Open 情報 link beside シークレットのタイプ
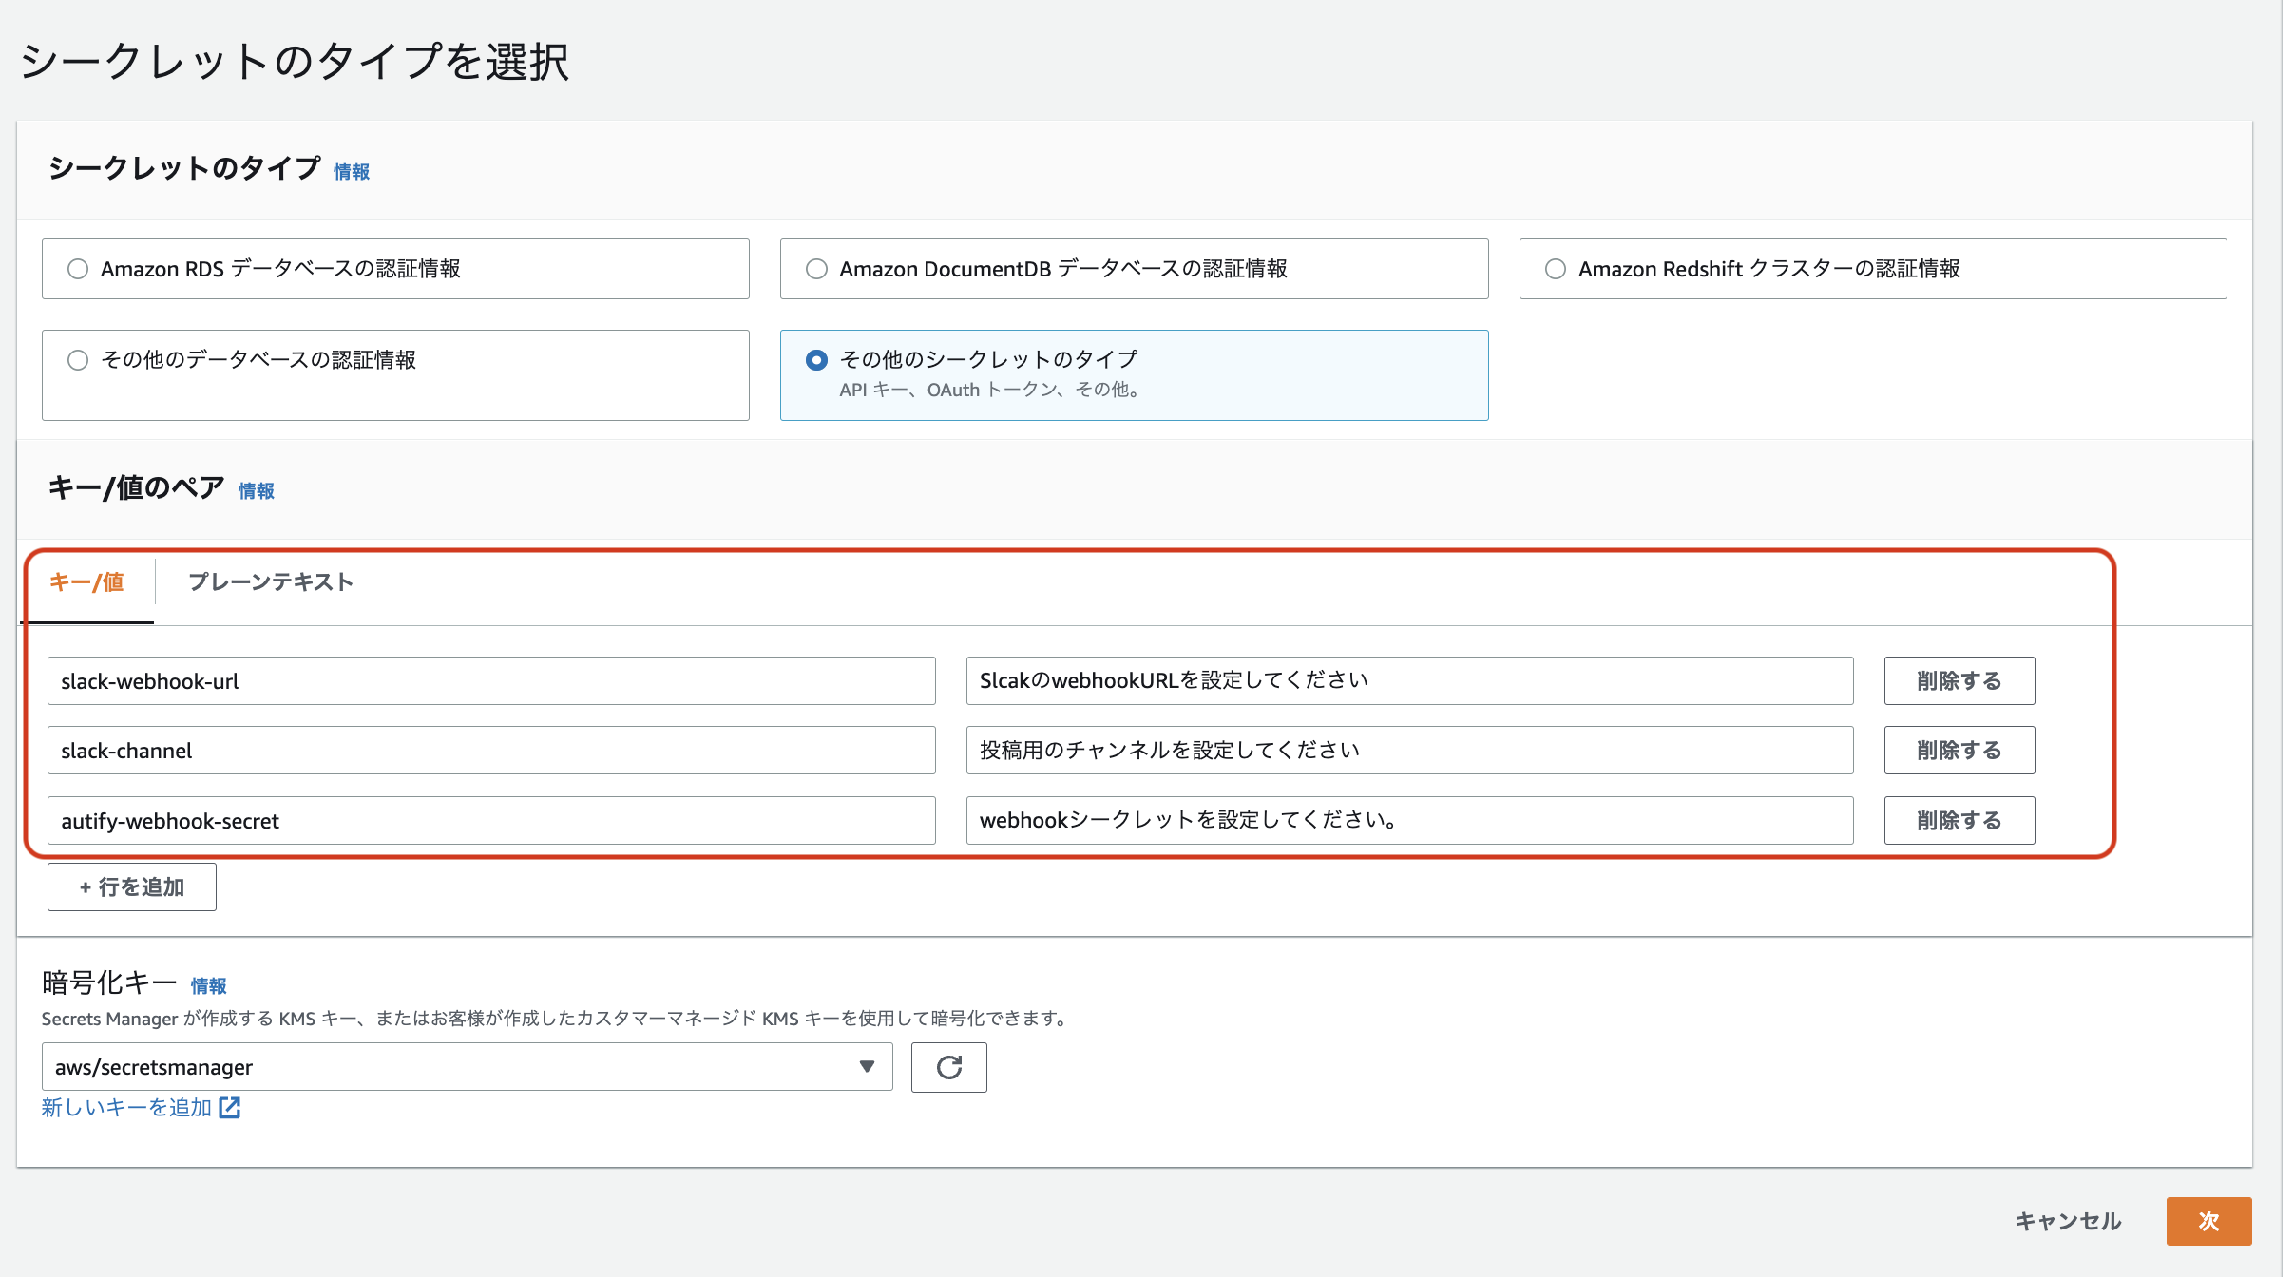 [350, 171]
